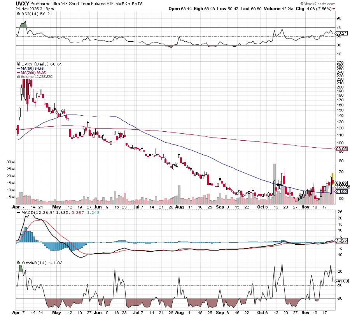The width and height of the screenshot is (350, 316).
Task: Click the Wm%R(14) panel legend icon
Action: pos(18,263)
